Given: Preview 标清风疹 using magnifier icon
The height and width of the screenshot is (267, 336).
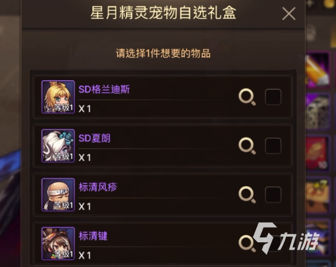Looking at the screenshot, I should [247, 195].
